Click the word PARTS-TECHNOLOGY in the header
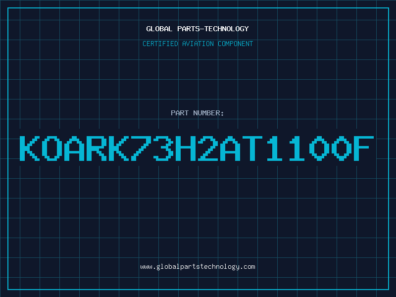The image size is (396, 297). click(x=213, y=29)
